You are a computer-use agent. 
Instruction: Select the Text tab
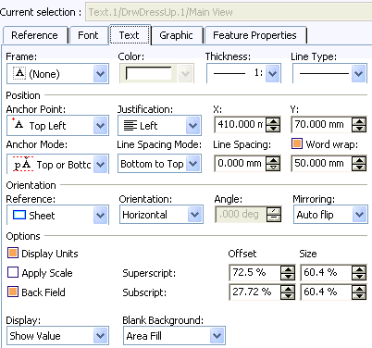(130, 35)
